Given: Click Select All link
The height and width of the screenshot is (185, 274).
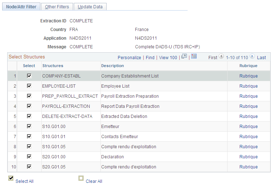Looking at the screenshot, I should [24, 181].
